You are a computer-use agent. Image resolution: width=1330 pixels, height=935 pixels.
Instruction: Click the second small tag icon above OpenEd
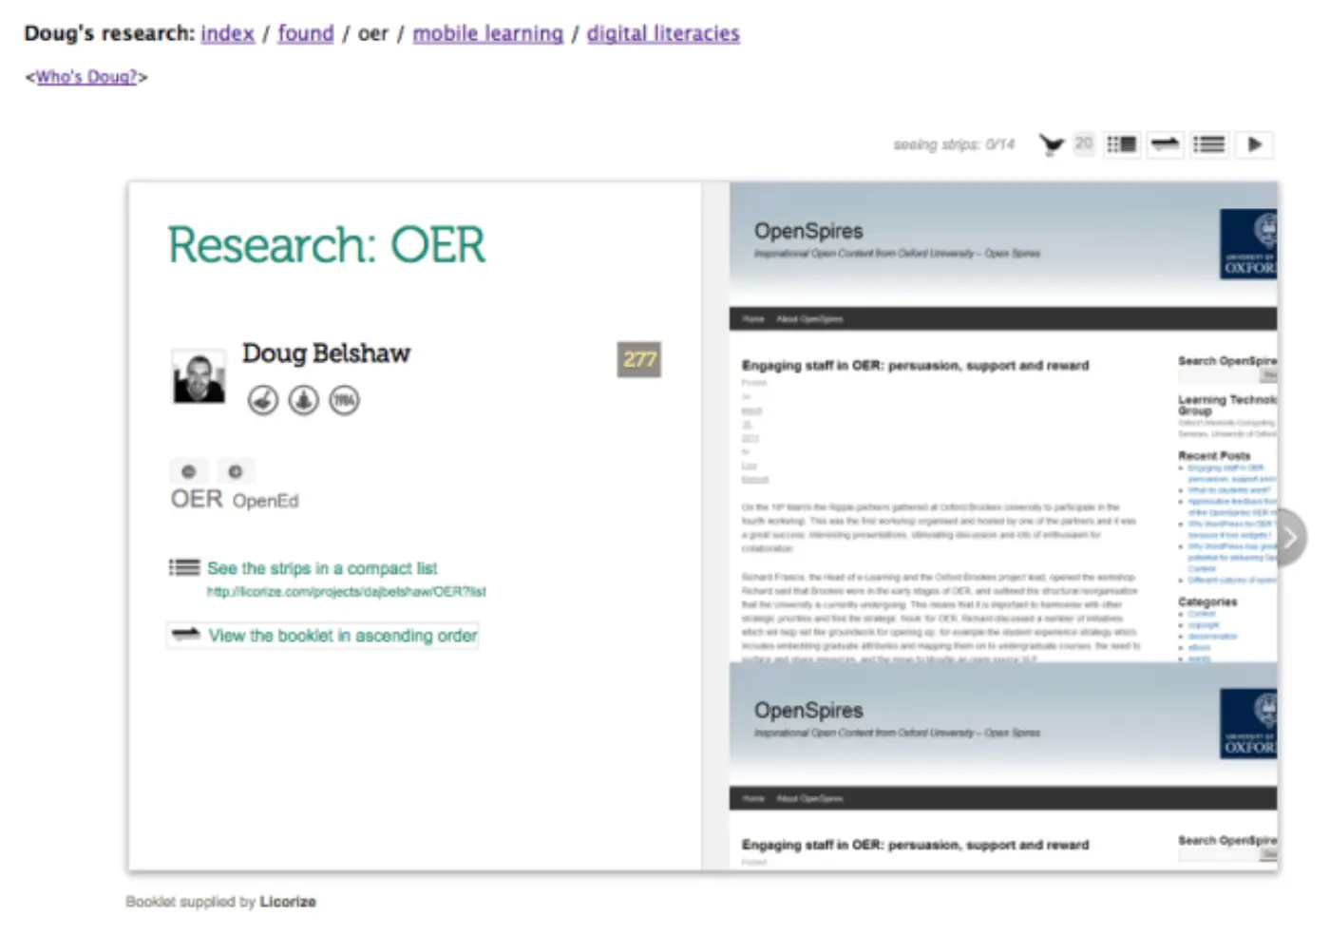click(x=236, y=471)
